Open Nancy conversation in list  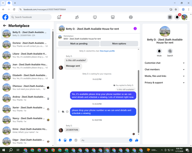[x=26, y=120]
